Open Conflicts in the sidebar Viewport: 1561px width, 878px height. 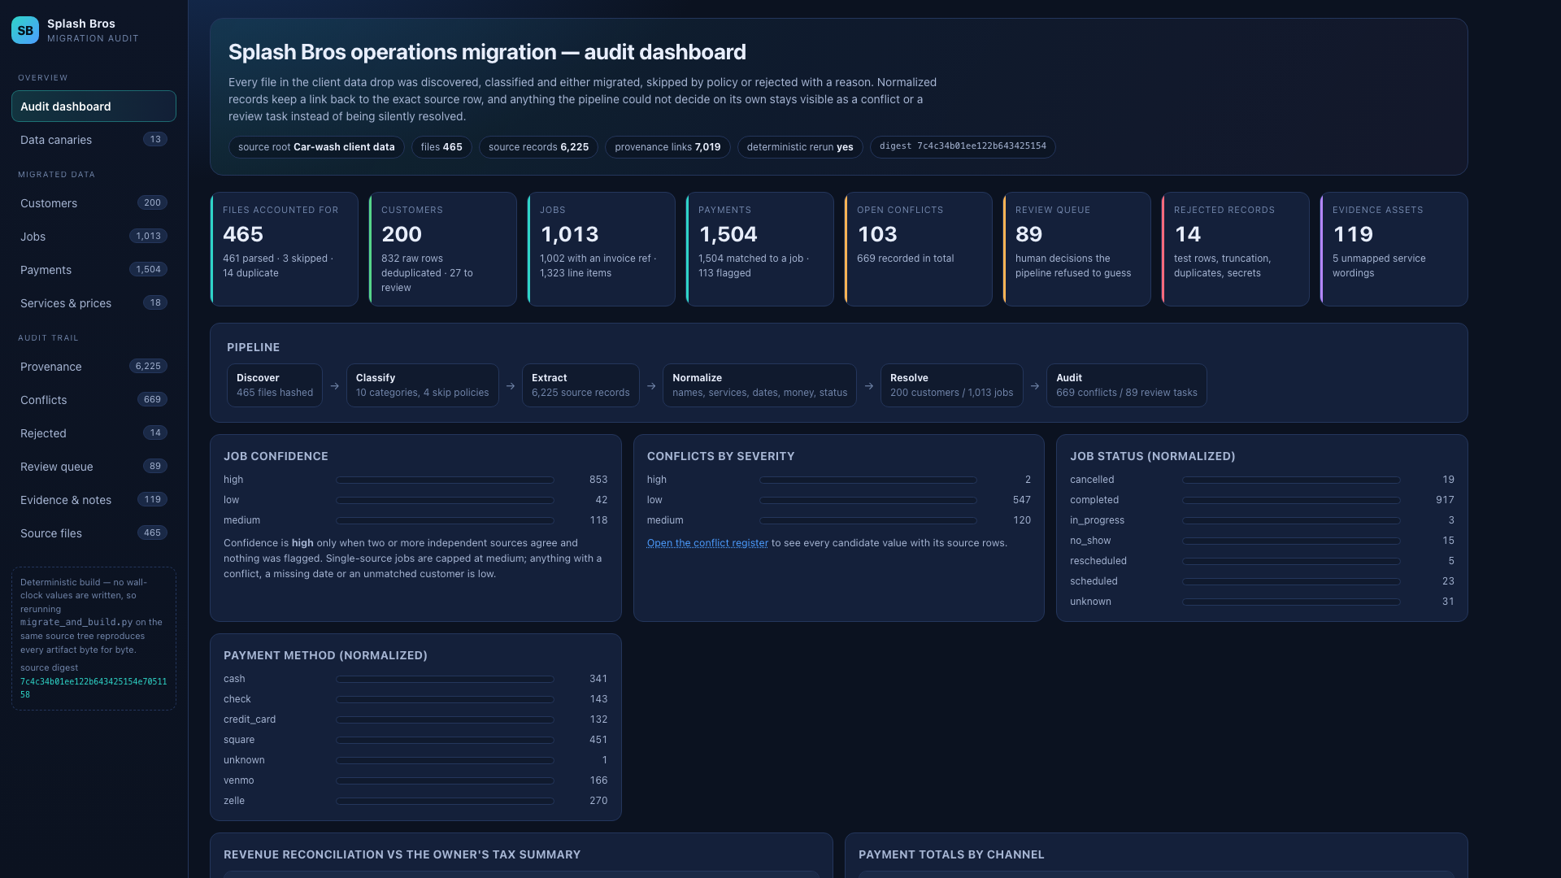pyautogui.click(x=93, y=400)
